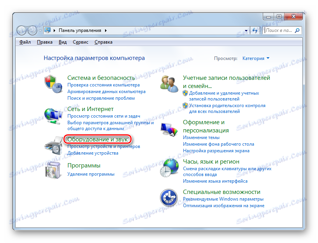This screenshot has height=243, width=318.
Task: Open the address bar history dropdown
Action: click(x=246, y=30)
